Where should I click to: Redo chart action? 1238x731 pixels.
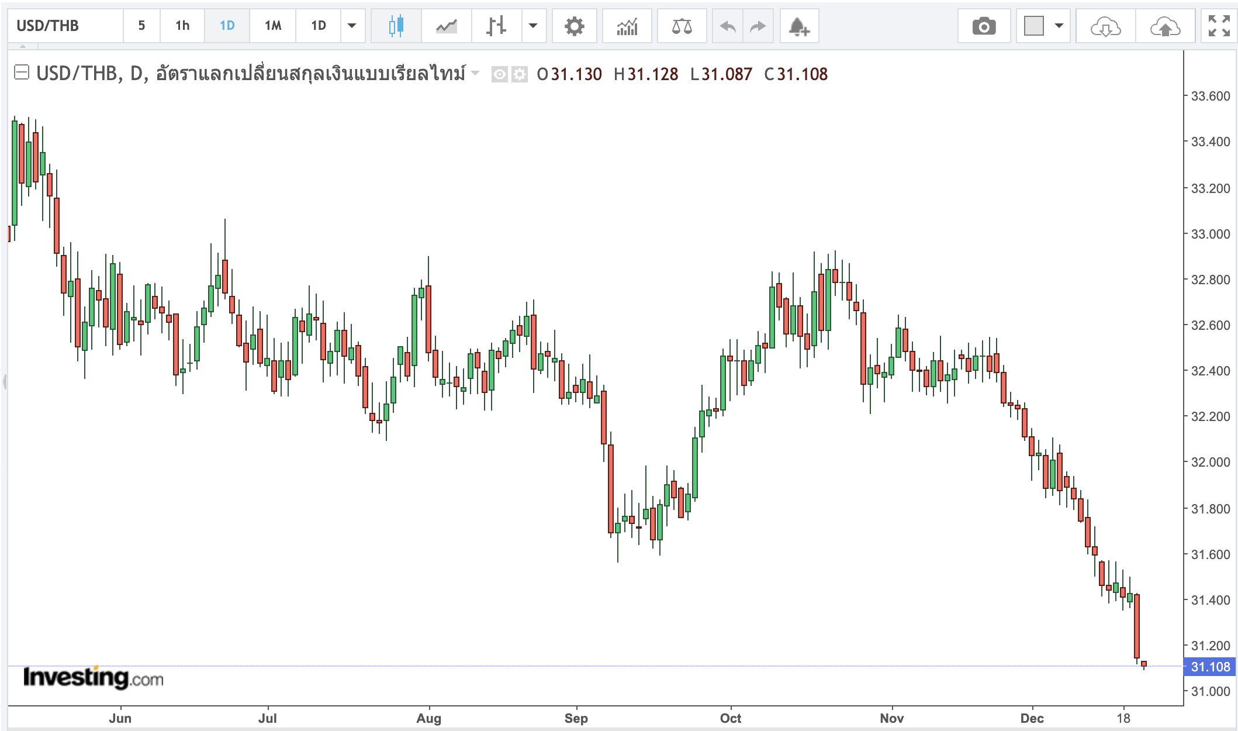click(x=758, y=26)
